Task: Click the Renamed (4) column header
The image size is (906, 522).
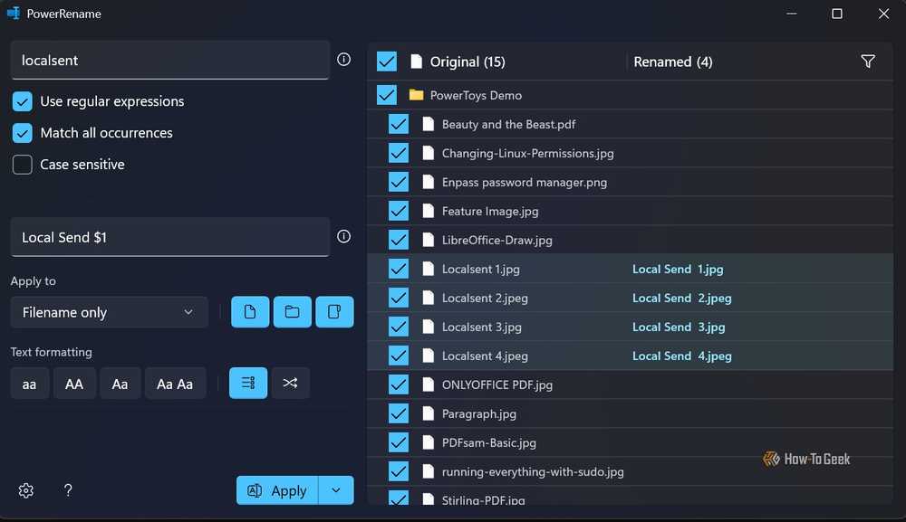Action: pos(673,62)
